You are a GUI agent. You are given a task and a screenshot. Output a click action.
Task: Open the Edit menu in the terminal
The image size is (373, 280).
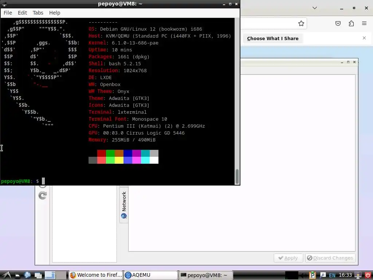pos(22,13)
